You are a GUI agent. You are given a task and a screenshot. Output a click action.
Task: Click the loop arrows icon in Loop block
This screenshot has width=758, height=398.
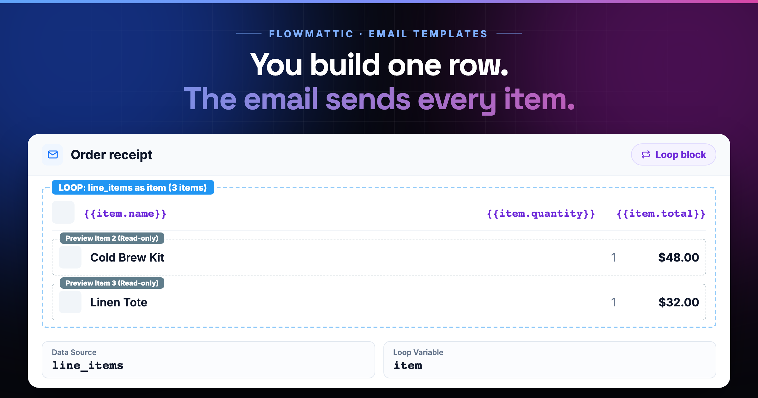[x=646, y=154]
